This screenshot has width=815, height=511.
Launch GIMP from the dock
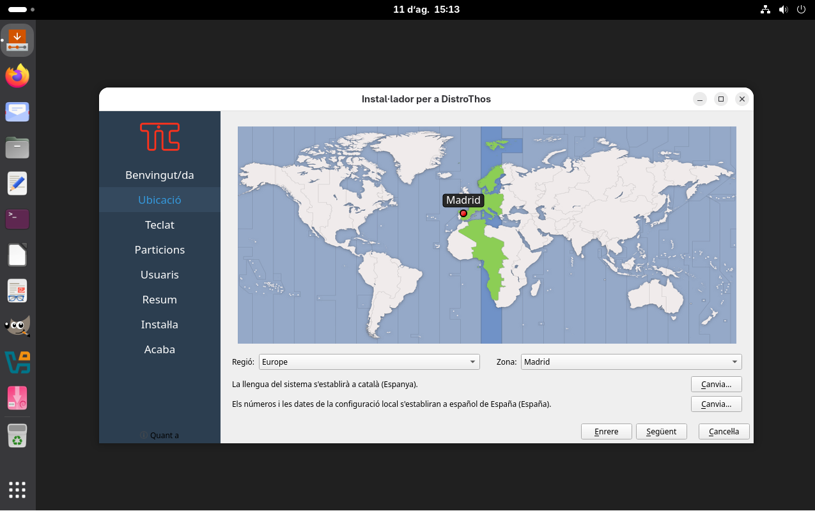click(x=17, y=326)
